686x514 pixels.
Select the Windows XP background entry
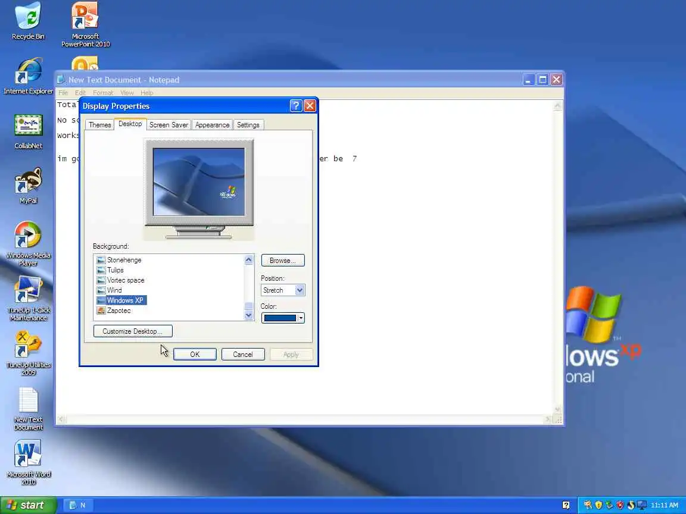(x=121, y=300)
